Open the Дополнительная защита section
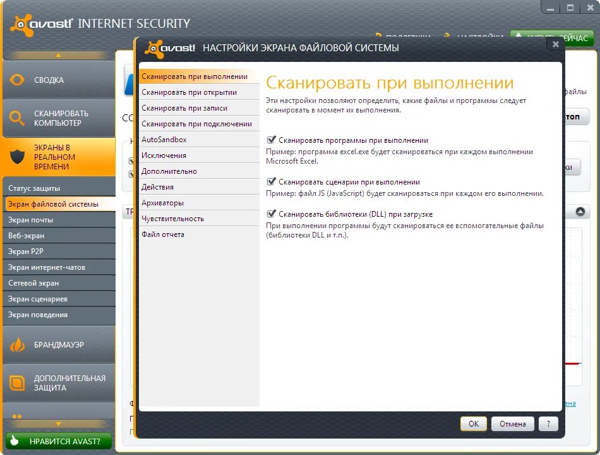Screen dimensions: 600x455 tap(59, 383)
